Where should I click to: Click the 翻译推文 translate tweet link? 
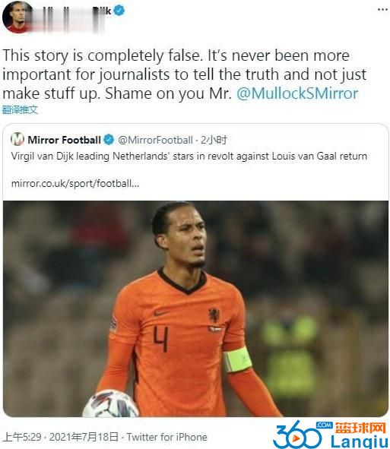point(20,109)
